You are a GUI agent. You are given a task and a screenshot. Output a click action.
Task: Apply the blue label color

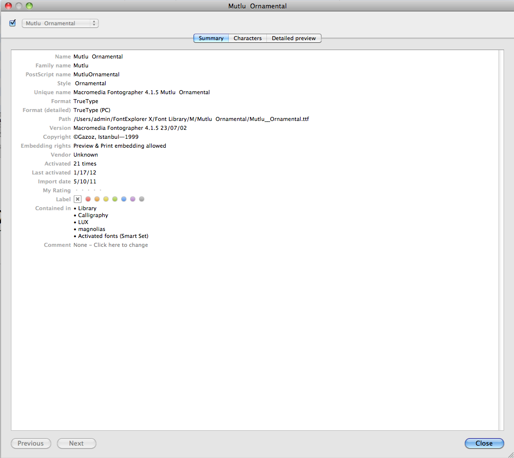click(x=124, y=199)
